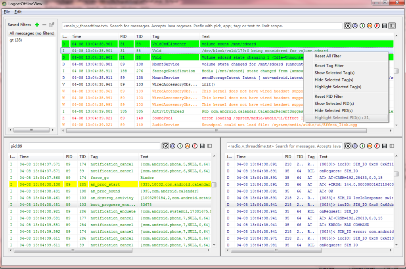The height and width of the screenshot is (269, 406).
Task: Save pid:89 panel log with disk icon
Action: (x=202, y=146)
